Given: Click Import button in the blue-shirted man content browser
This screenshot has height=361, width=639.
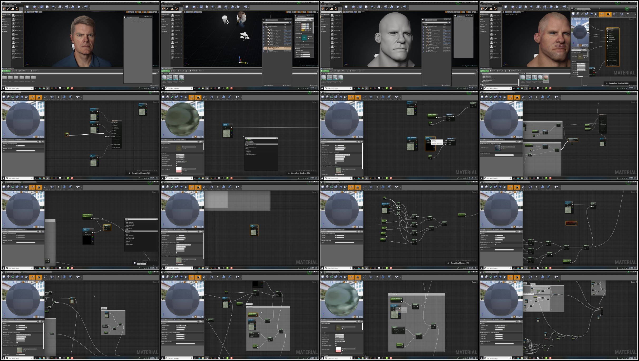Looking at the screenshot, I should (14, 71).
